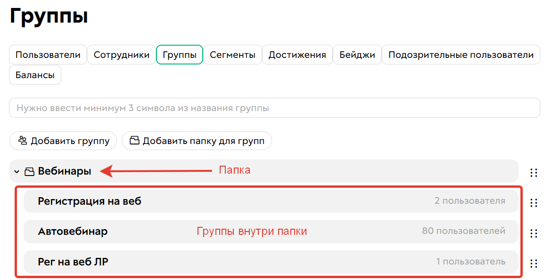Screen dimensions: 560x280
Task: Open the 'Достижения' tab
Action: pyautogui.click(x=297, y=54)
